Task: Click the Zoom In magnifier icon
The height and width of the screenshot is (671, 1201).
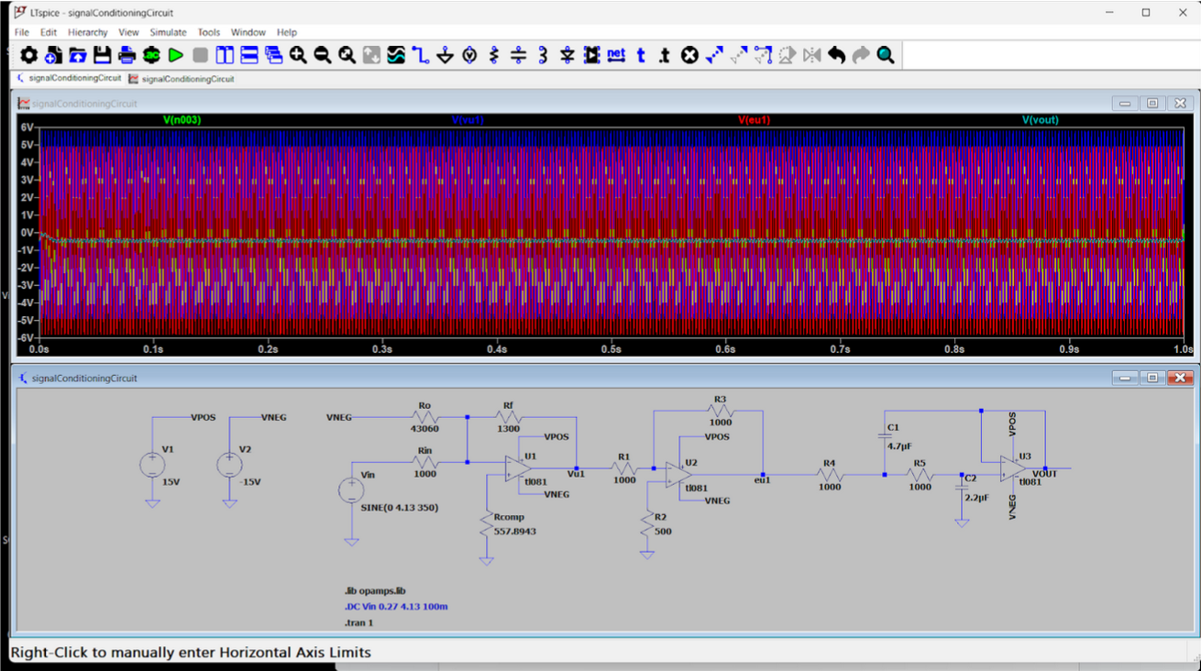Action: pyautogui.click(x=298, y=56)
